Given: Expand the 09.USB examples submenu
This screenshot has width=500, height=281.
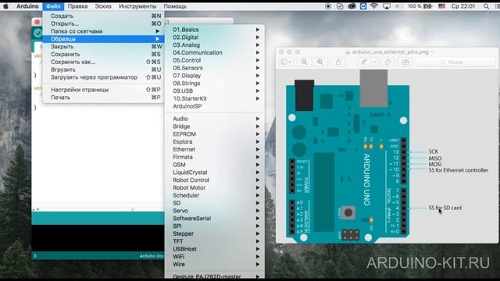Looking at the screenshot, I should (x=215, y=91).
